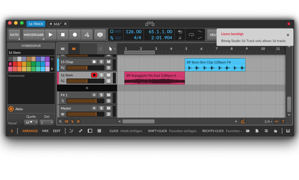The width and height of the screenshot is (299, 180).
Task: Open the Ziel dropdown showing 1
Action: (x=46, y=122)
